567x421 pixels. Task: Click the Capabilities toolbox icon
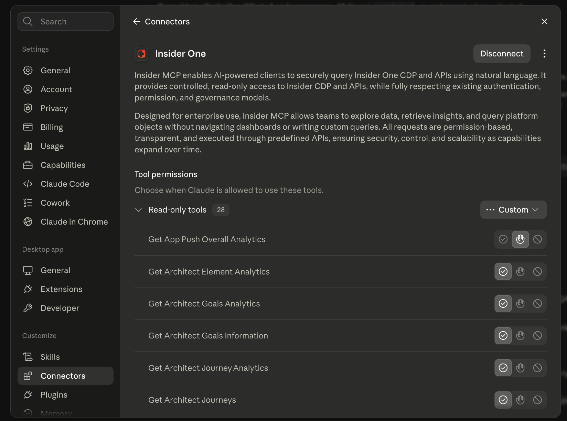tap(28, 165)
